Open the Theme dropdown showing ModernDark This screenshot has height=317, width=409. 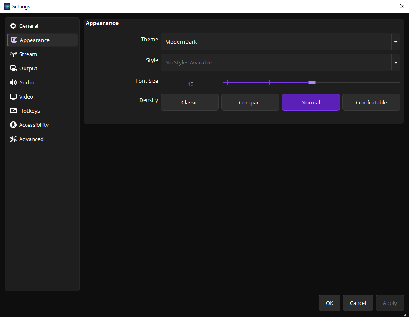(x=280, y=42)
